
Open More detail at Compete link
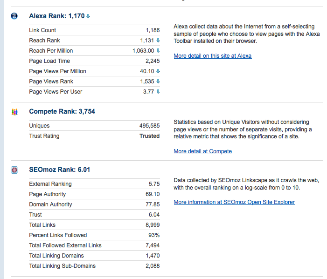point(203,151)
